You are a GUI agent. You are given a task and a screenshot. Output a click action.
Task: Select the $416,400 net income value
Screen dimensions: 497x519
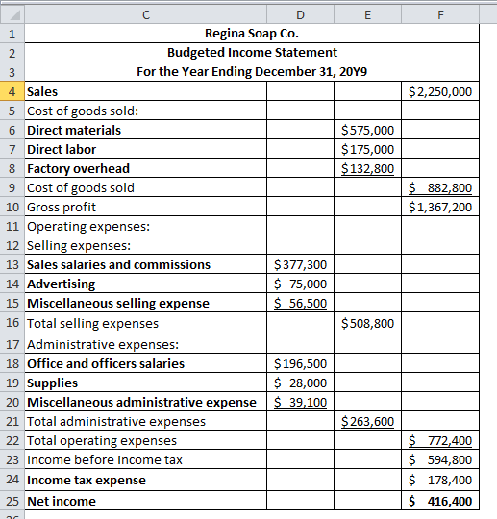click(440, 501)
